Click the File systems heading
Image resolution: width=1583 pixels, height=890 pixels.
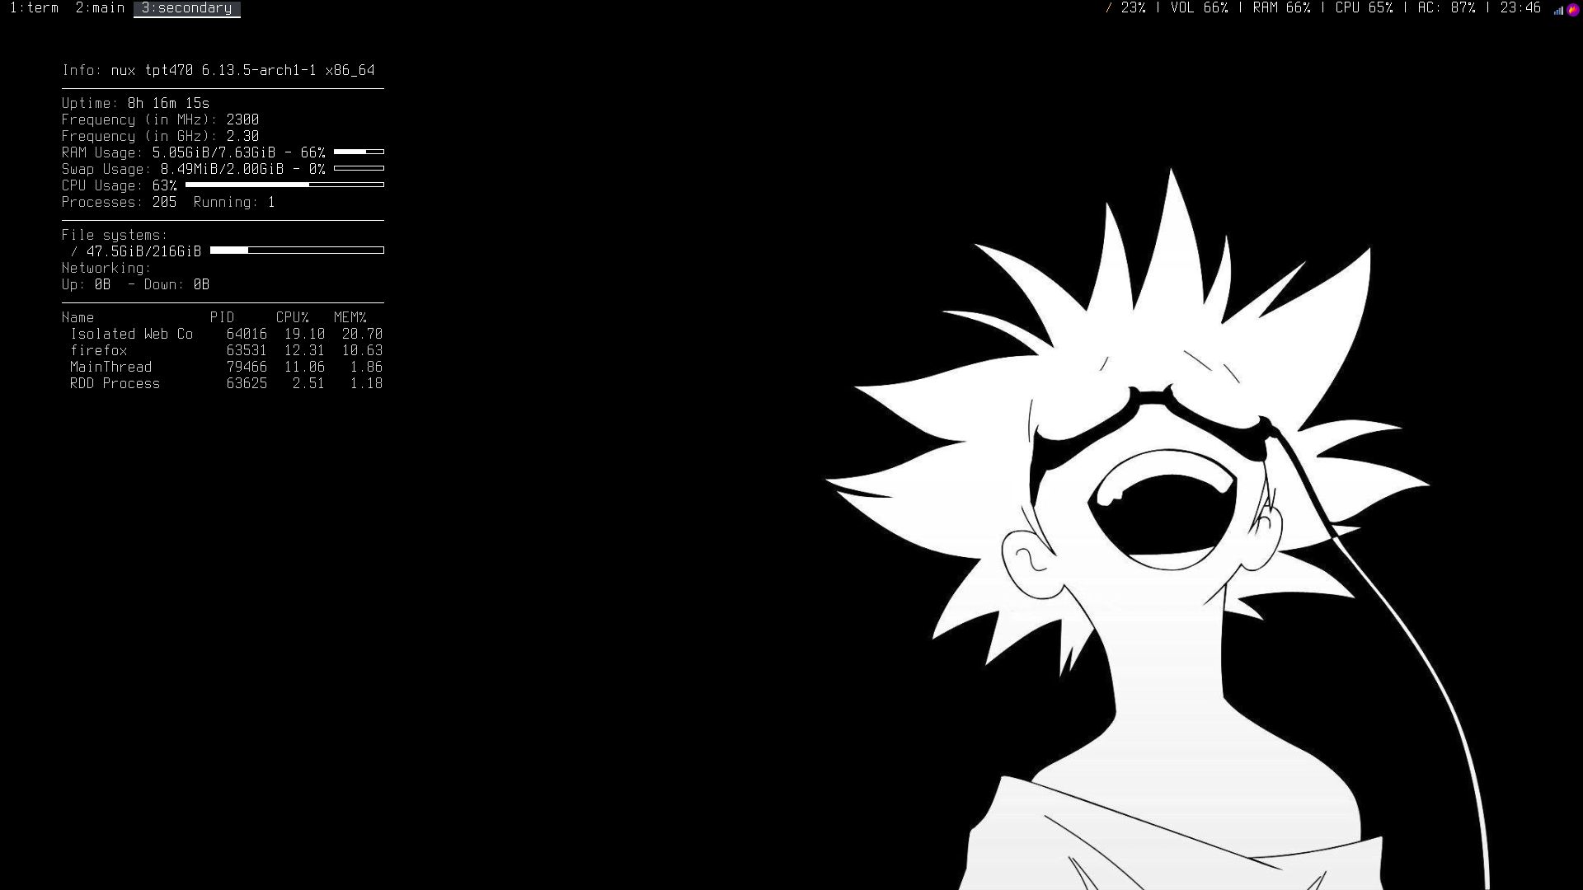coord(115,235)
